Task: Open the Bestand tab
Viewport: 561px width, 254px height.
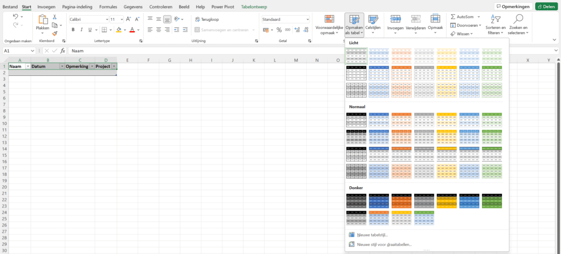Action: (x=10, y=7)
